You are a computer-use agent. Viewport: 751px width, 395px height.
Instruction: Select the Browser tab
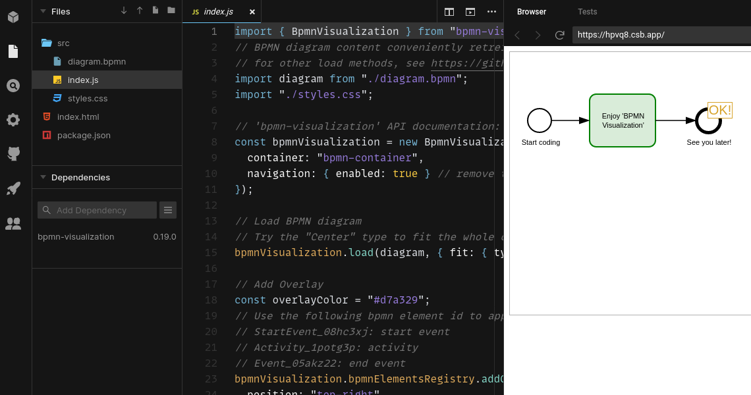531,11
